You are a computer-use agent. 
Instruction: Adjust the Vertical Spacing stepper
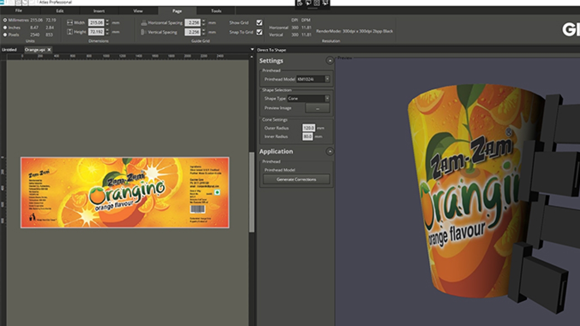tap(203, 32)
